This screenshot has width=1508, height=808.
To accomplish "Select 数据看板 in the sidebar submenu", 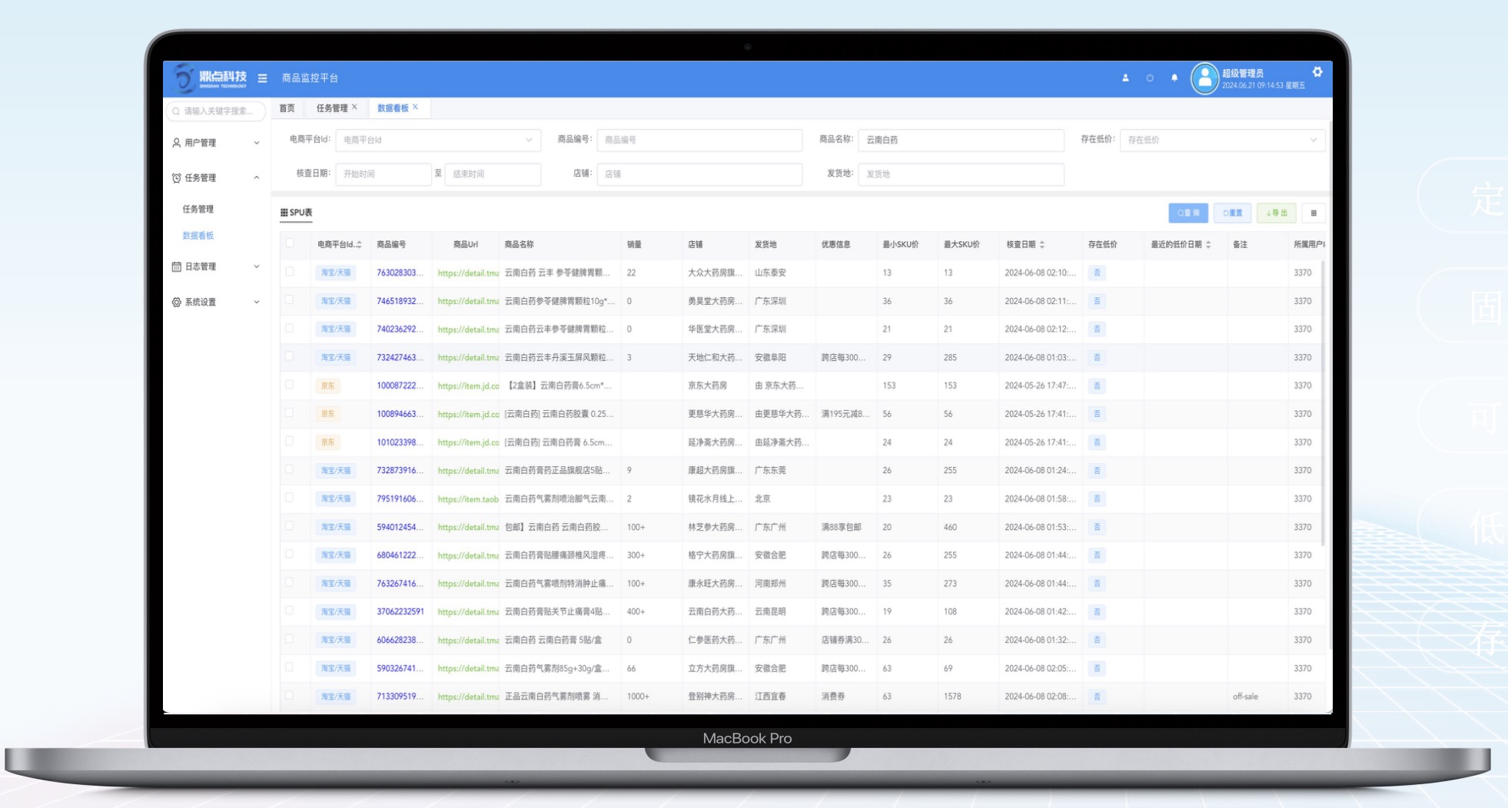I will 198,236.
